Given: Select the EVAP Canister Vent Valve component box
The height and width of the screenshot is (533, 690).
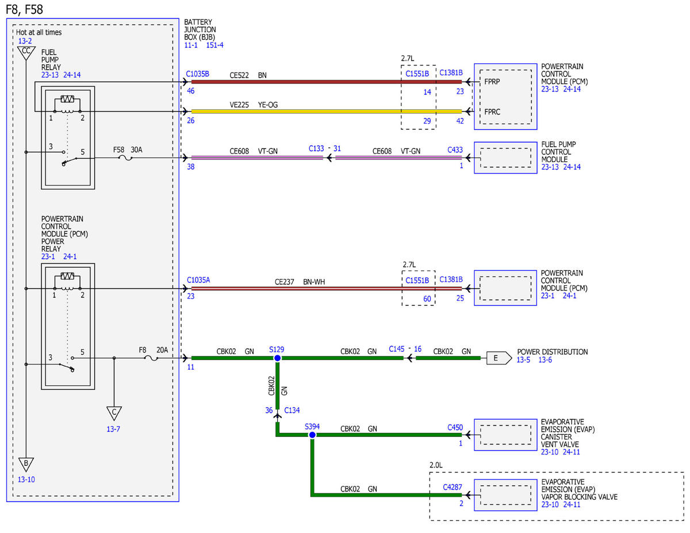Looking at the screenshot, I should tap(505, 435).
